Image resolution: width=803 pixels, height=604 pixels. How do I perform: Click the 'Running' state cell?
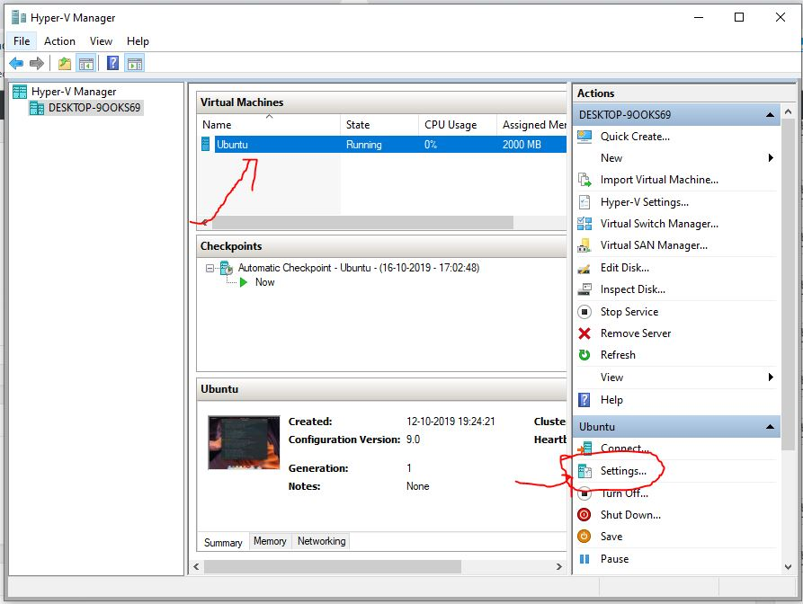click(x=363, y=145)
